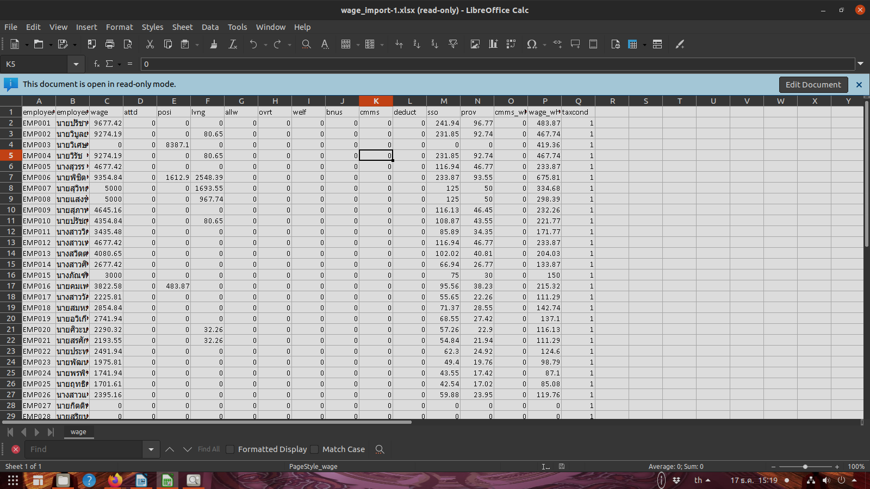
Task: Click the Find Previous up arrow
Action: pos(170,449)
